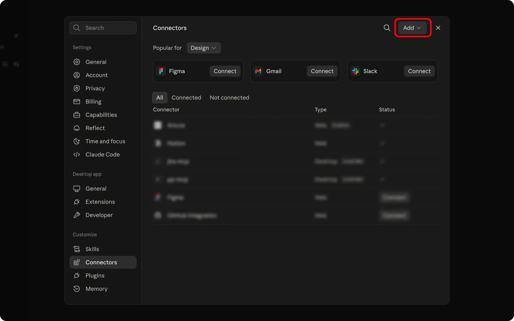This screenshot has width=514, height=321.
Task: Expand the Add dropdown
Action: pyautogui.click(x=412, y=28)
